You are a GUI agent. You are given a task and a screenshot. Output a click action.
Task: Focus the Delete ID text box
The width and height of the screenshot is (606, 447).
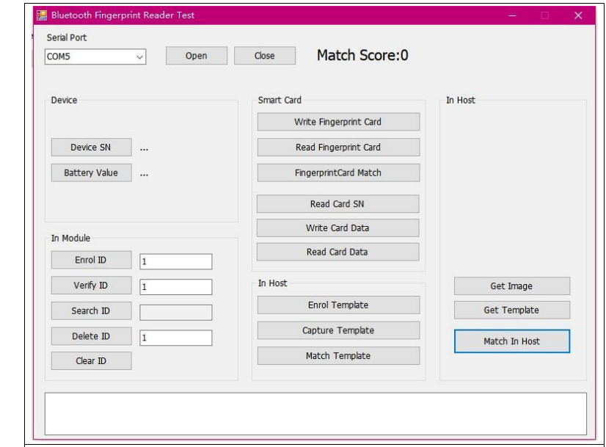click(x=175, y=338)
